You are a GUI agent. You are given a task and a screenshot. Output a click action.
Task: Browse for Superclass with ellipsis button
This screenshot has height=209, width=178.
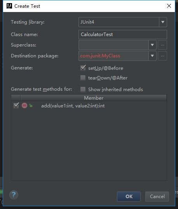162,45
